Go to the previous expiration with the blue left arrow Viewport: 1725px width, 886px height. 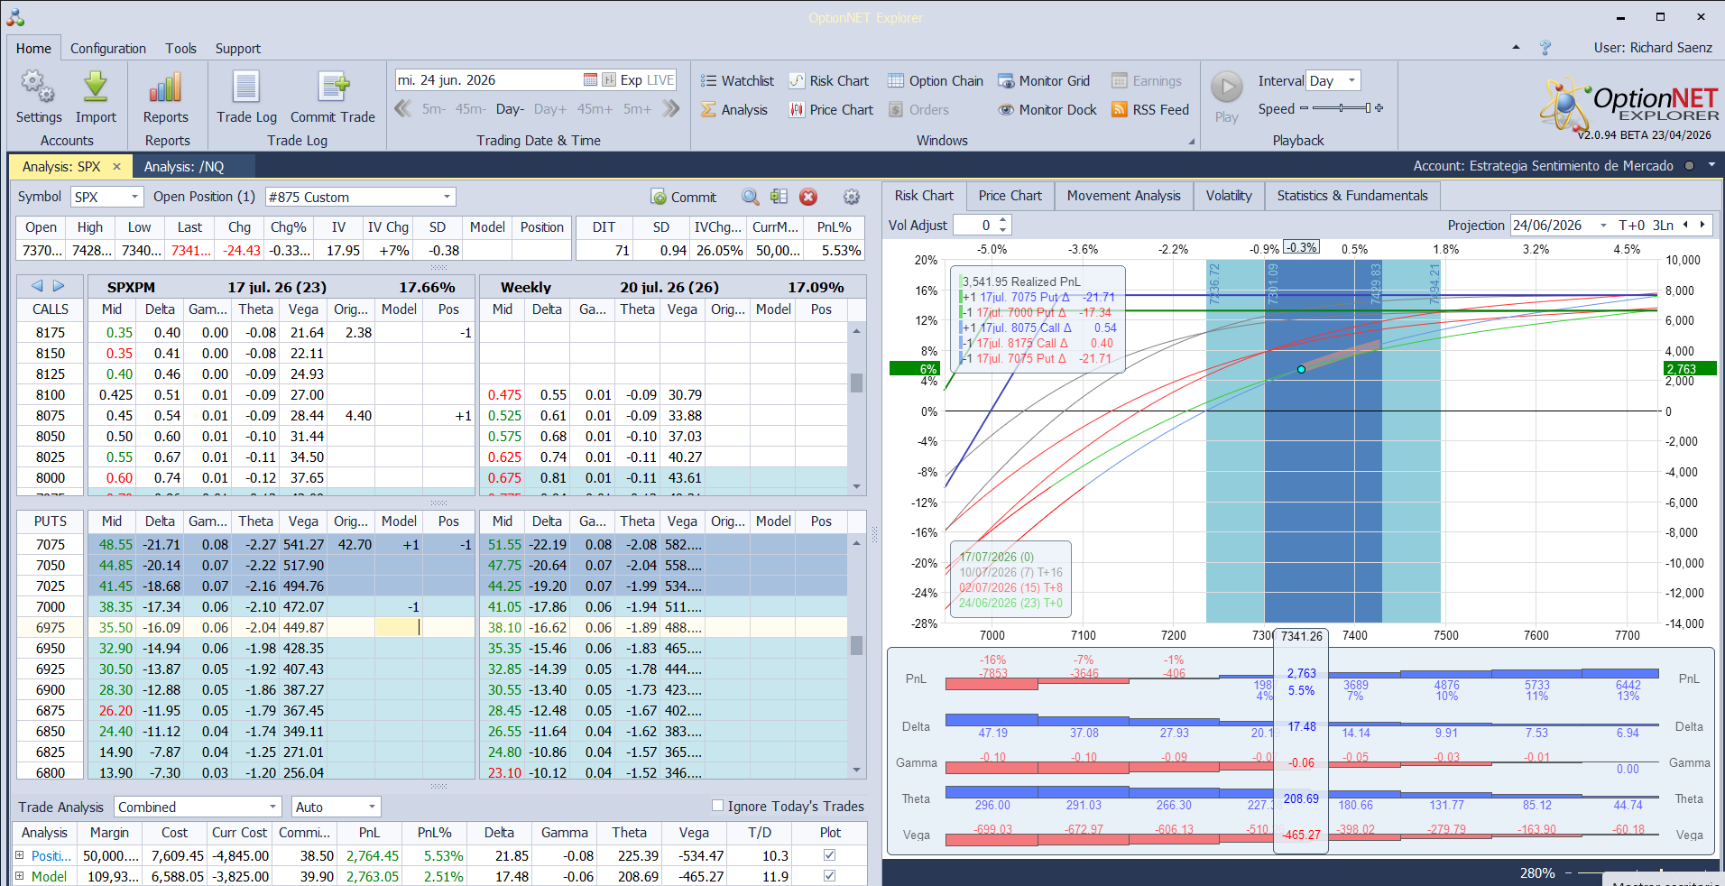[37, 286]
